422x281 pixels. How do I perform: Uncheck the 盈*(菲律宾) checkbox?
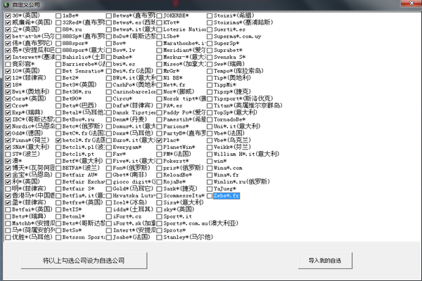(x=8, y=203)
